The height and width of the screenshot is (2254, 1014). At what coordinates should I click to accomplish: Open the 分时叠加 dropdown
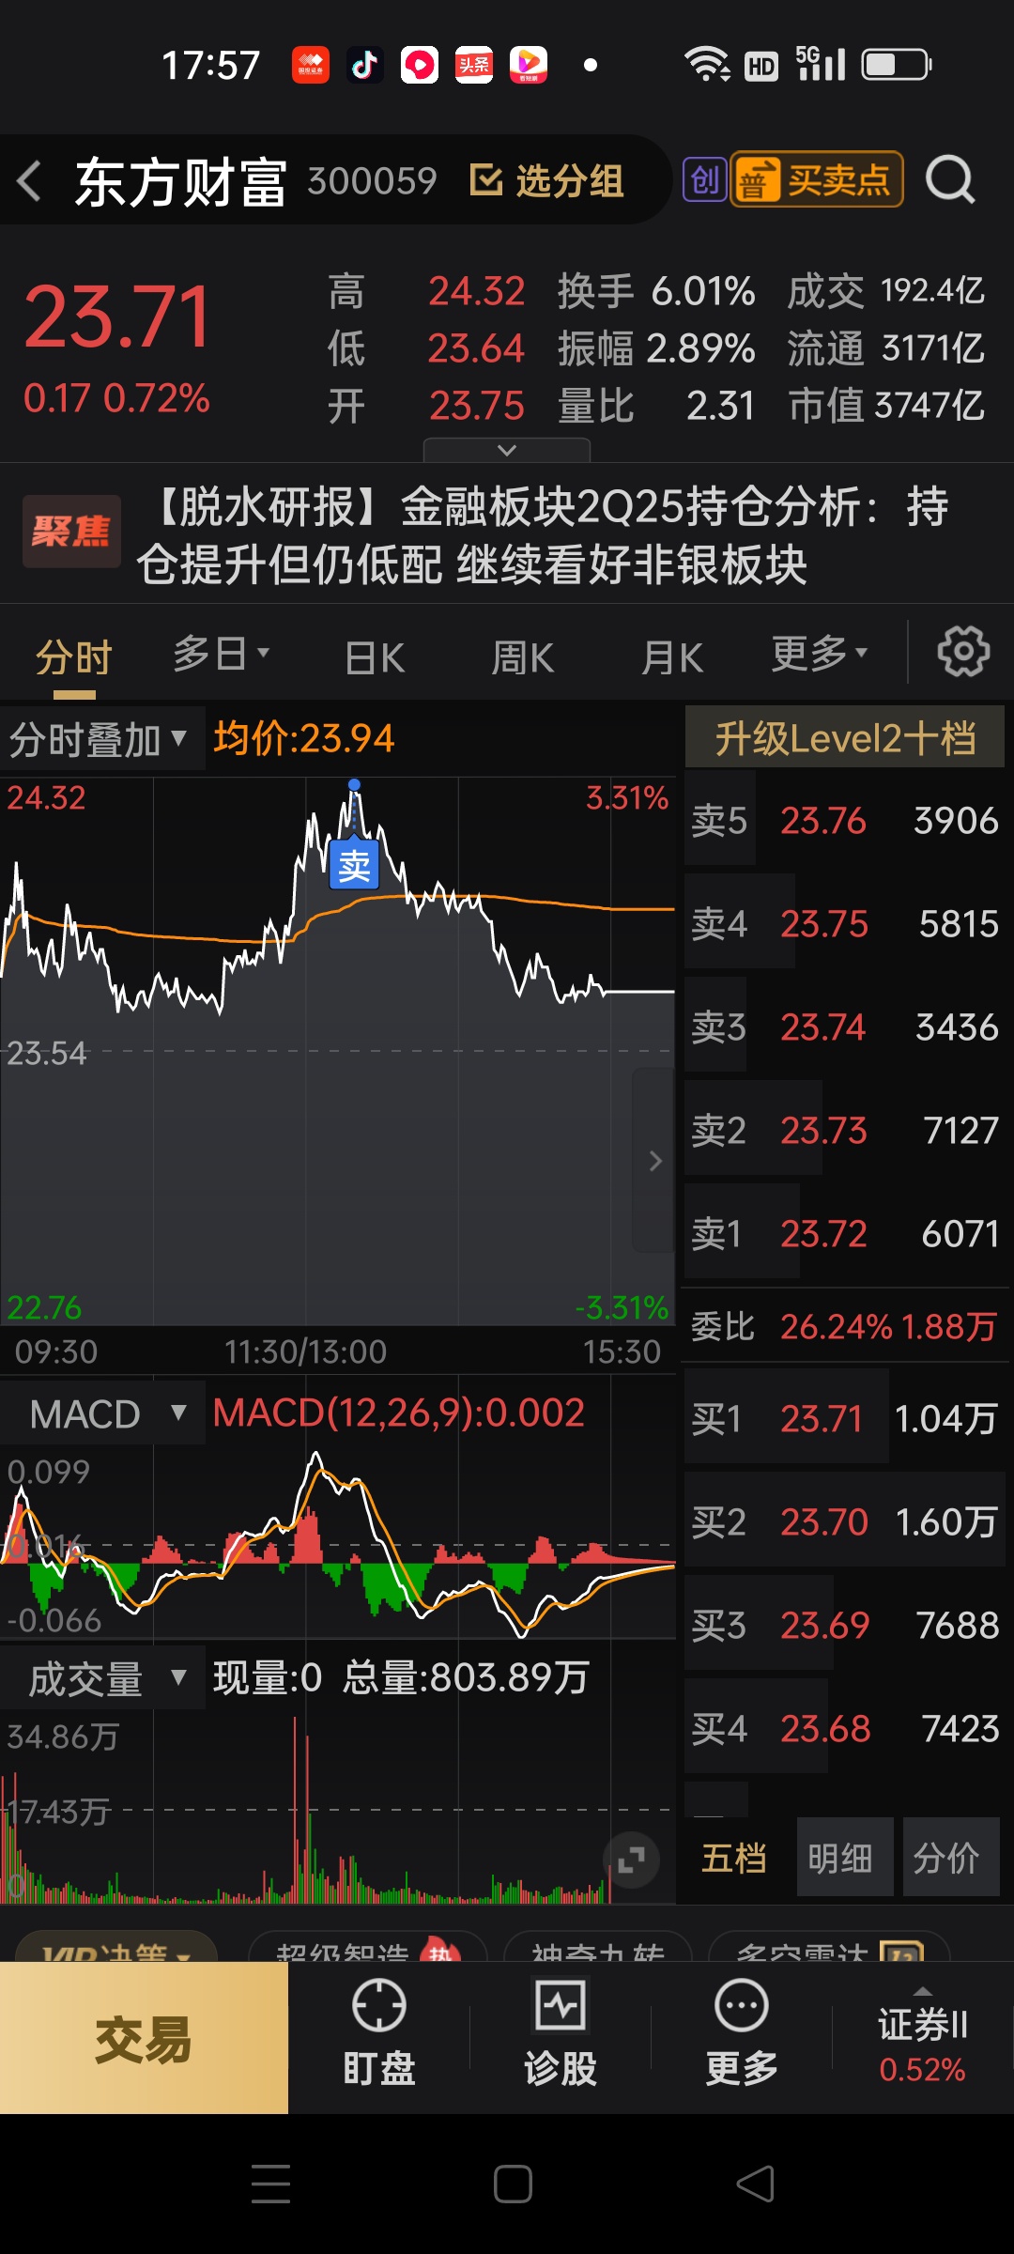coord(100,740)
